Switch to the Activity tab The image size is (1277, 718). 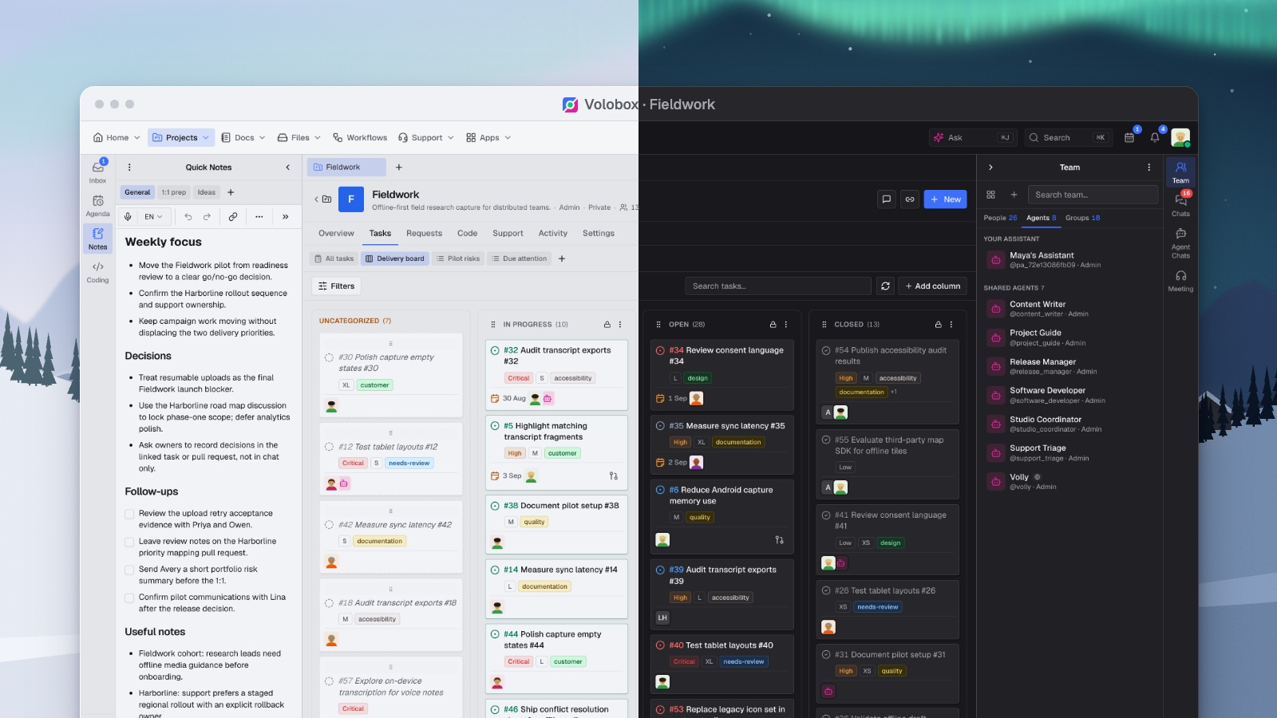coord(553,233)
